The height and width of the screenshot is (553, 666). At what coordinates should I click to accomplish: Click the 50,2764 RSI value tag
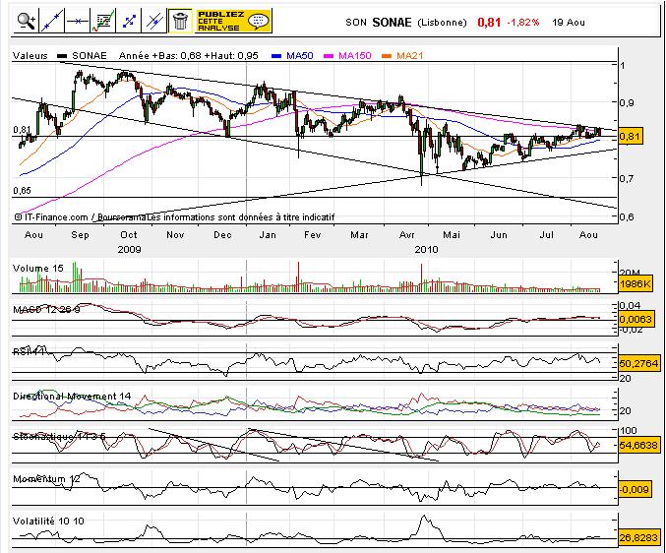coord(638,363)
